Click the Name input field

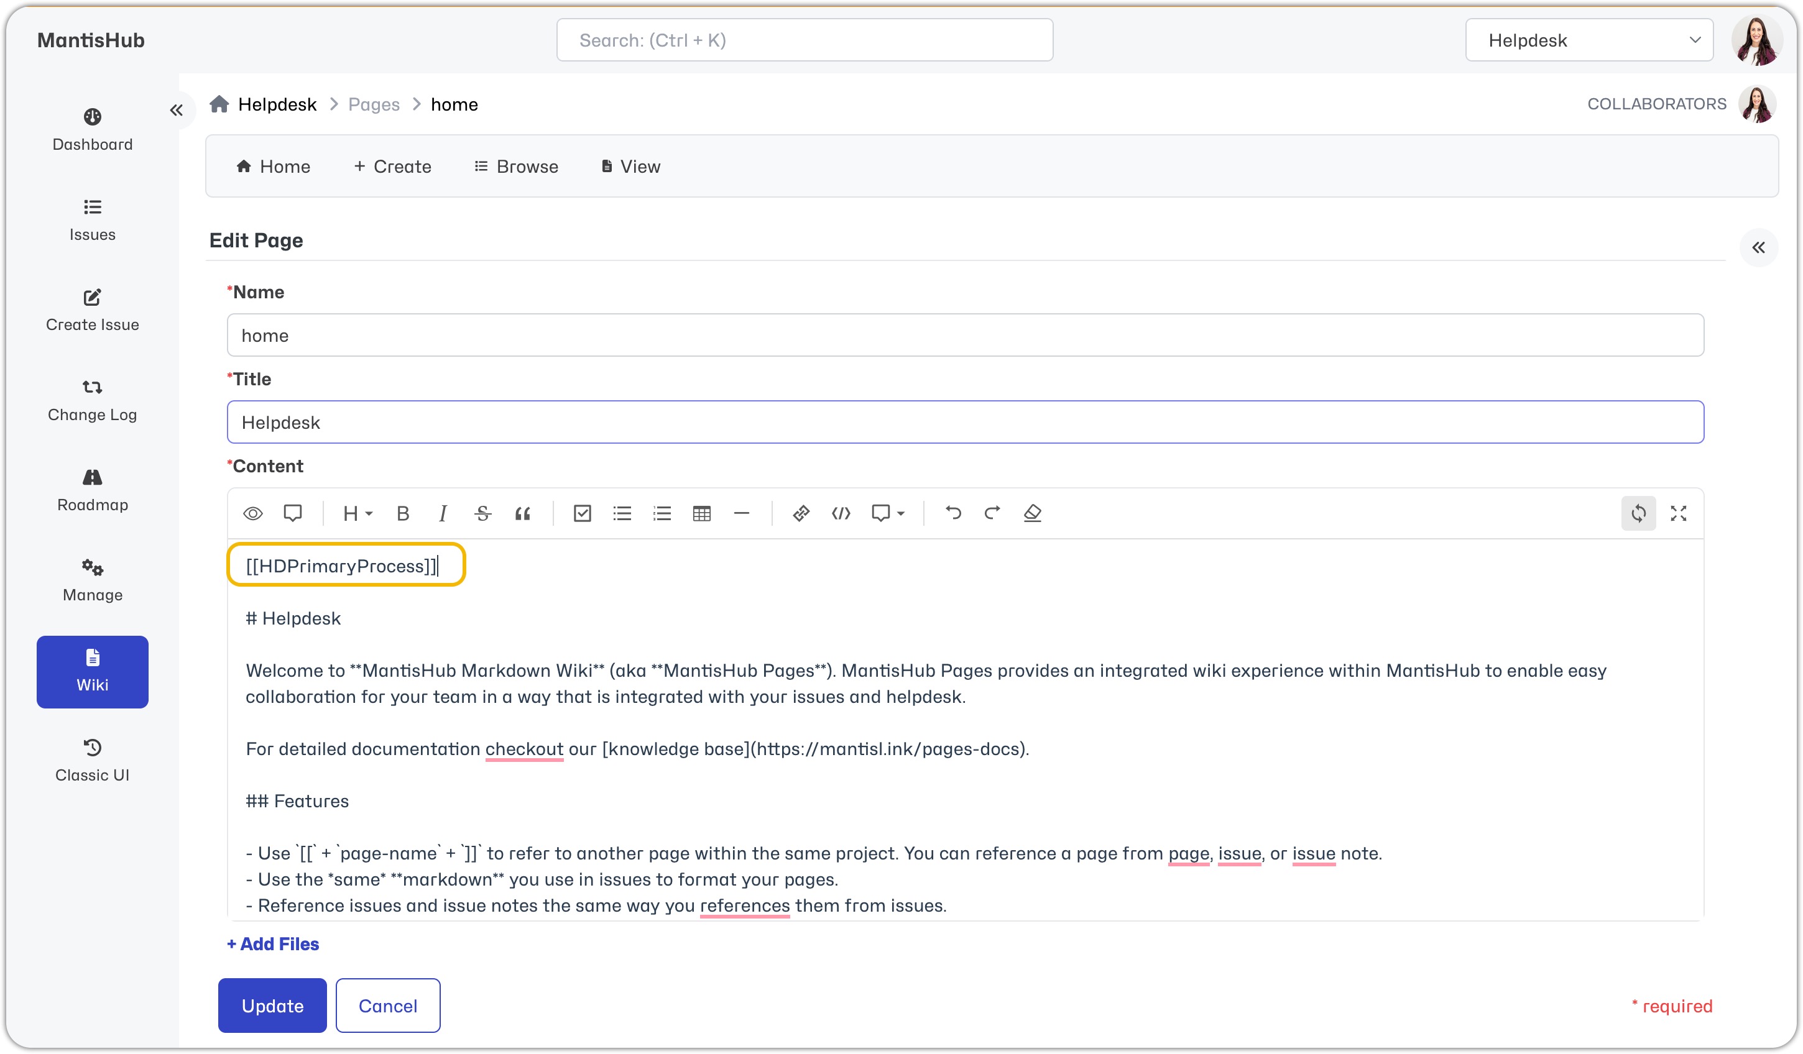coord(965,336)
